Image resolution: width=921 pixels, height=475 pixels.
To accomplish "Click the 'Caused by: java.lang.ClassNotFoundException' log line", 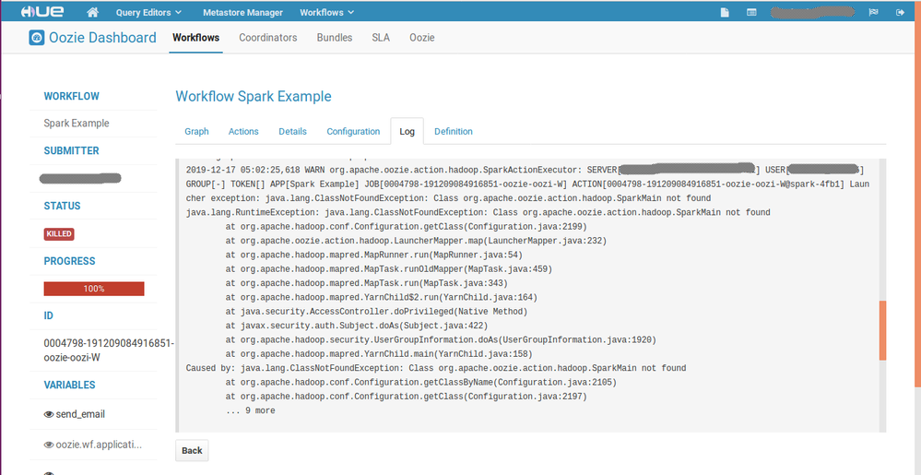I will click(436, 369).
